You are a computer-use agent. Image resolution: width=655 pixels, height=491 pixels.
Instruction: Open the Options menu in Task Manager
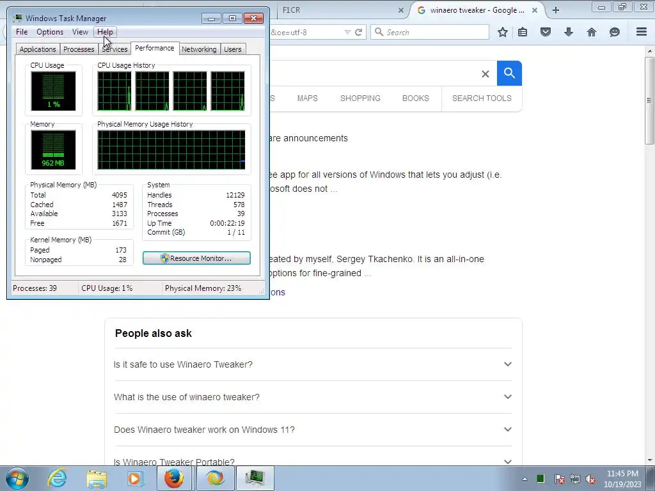pyautogui.click(x=50, y=32)
